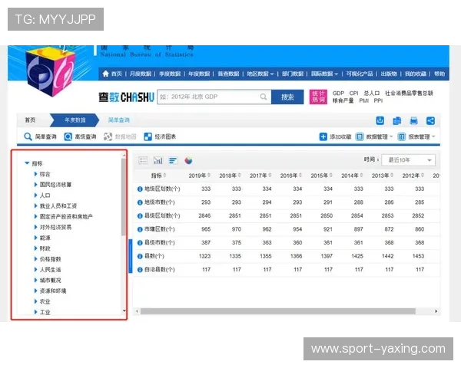Click the data table horizontal scrollbar
This screenshot has height=368, width=461.
tap(278, 311)
